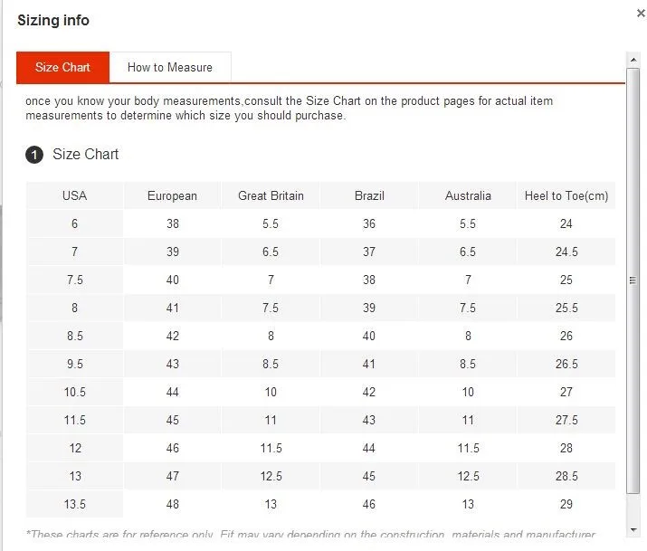This screenshot has width=647, height=551.
Task: Select European size 44 cell
Action: pos(173,392)
